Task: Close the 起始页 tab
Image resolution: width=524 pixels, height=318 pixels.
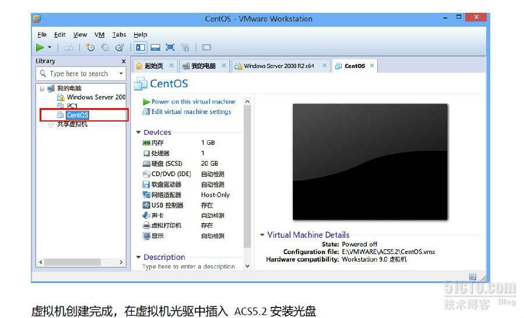Action: point(171,65)
